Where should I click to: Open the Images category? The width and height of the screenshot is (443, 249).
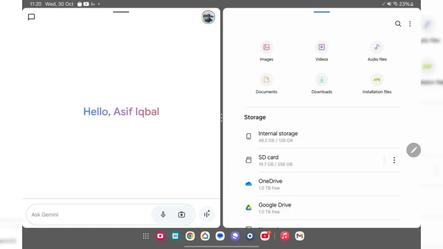266,51
